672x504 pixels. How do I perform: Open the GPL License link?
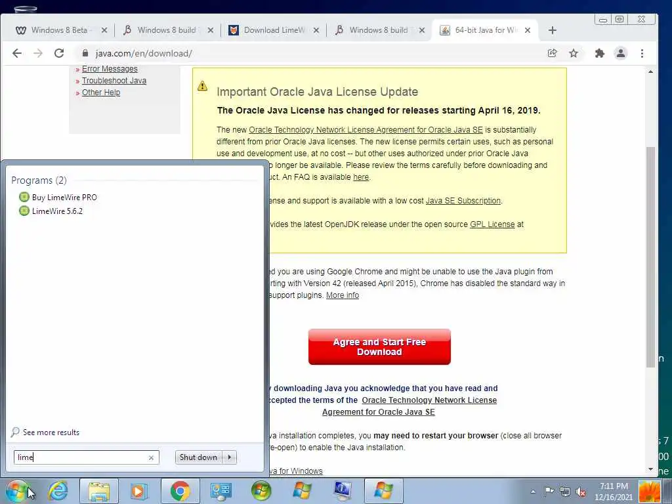click(492, 224)
